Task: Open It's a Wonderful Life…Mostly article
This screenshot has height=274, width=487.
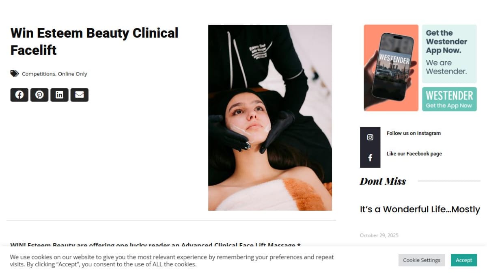Action: point(420,209)
